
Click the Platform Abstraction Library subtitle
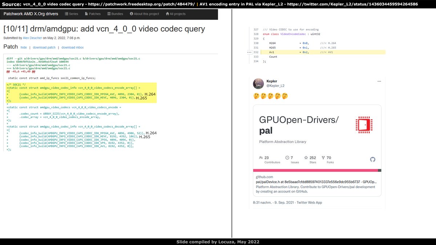tap(283, 142)
